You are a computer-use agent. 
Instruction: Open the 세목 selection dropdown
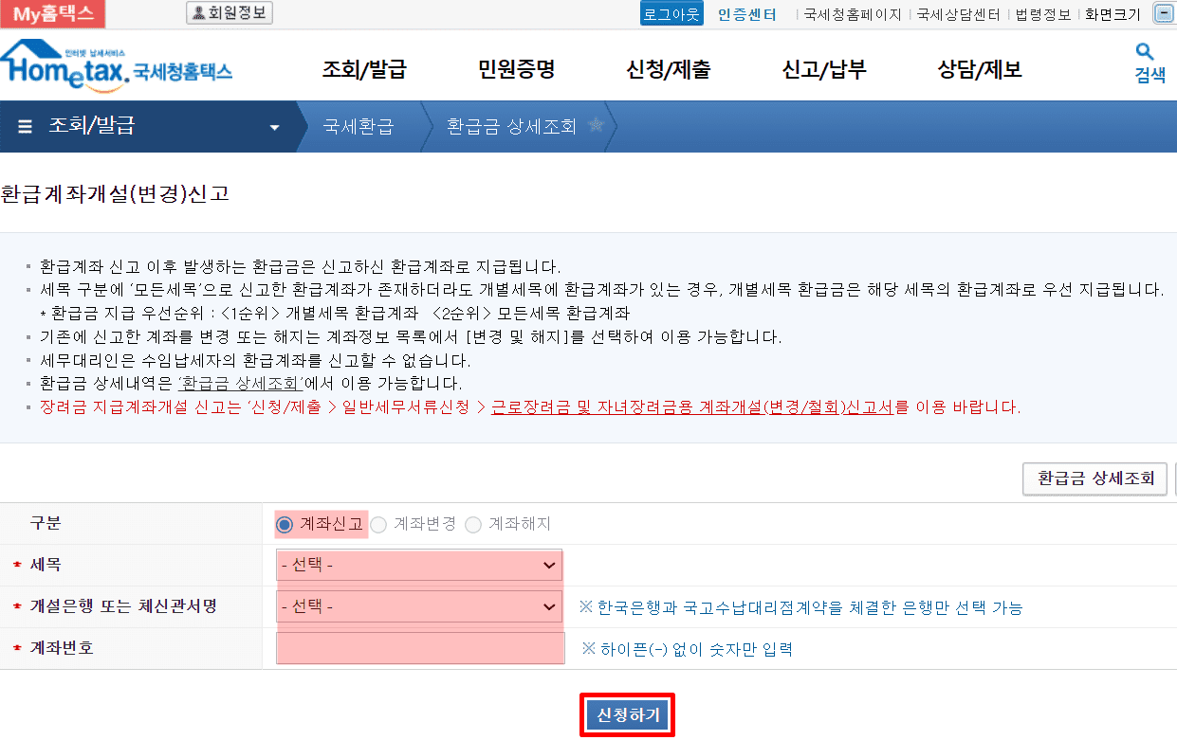click(x=418, y=566)
